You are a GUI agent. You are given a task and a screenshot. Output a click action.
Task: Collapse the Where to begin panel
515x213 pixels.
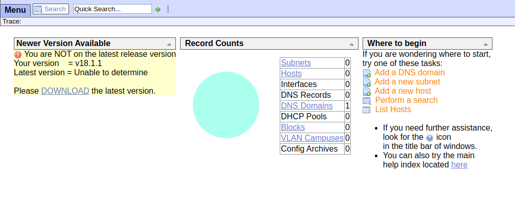coord(486,45)
